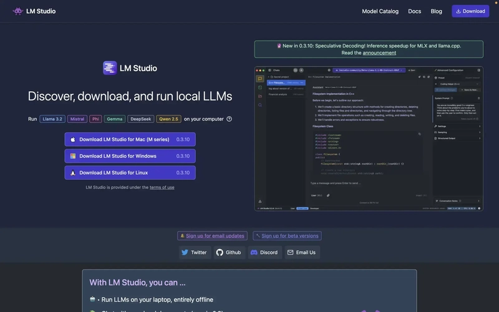The height and width of the screenshot is (312, 499).
Task: Download LM Studio for Mac (M series)
Action: (x=130, y=139)
